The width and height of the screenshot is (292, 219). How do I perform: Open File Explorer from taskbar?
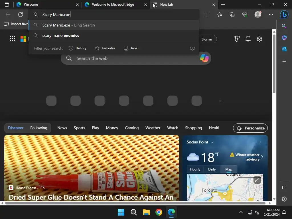click(x=146, y=212)
